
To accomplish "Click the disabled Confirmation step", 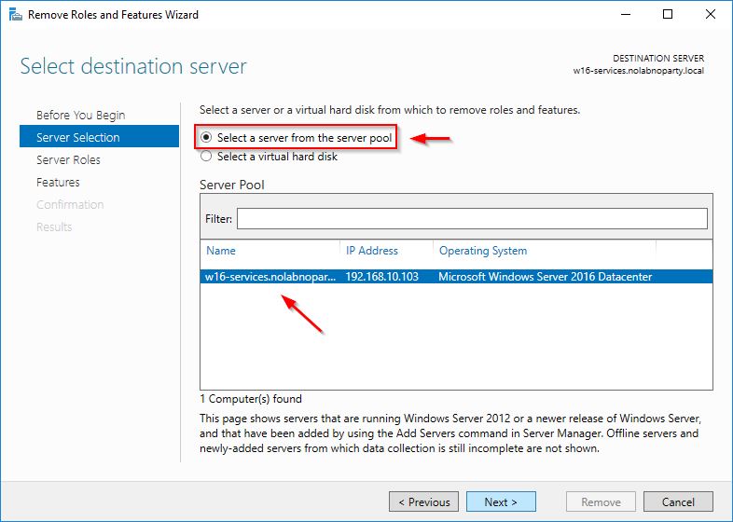I will [x=70, y=205].
